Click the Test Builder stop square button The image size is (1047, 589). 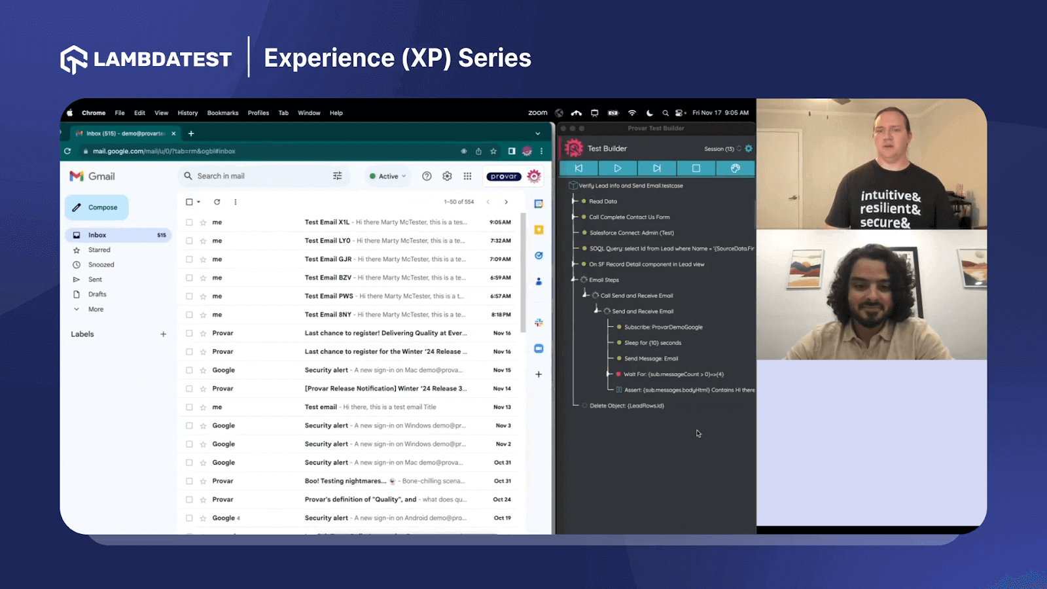[x=696, y=168]
